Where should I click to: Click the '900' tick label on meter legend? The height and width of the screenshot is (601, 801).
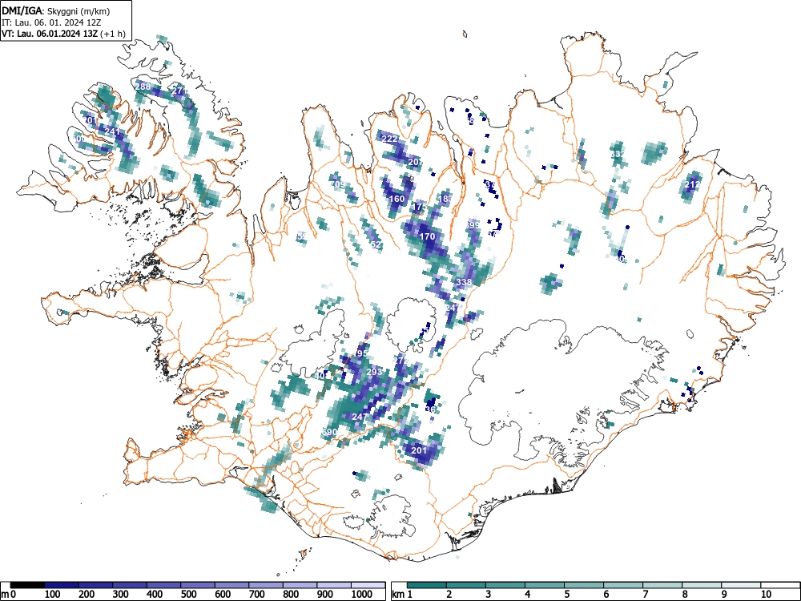(x=325, y=595)
